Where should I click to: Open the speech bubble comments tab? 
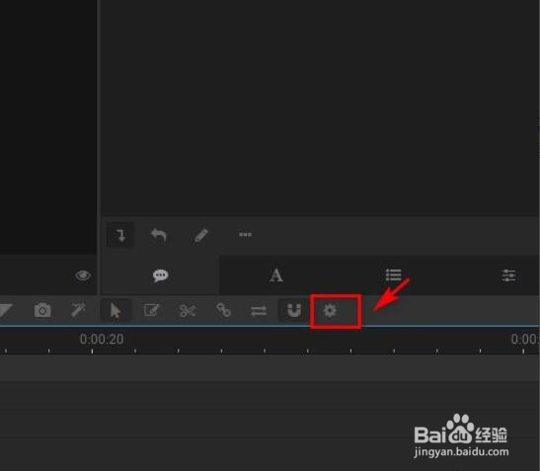tap(161, 275)
